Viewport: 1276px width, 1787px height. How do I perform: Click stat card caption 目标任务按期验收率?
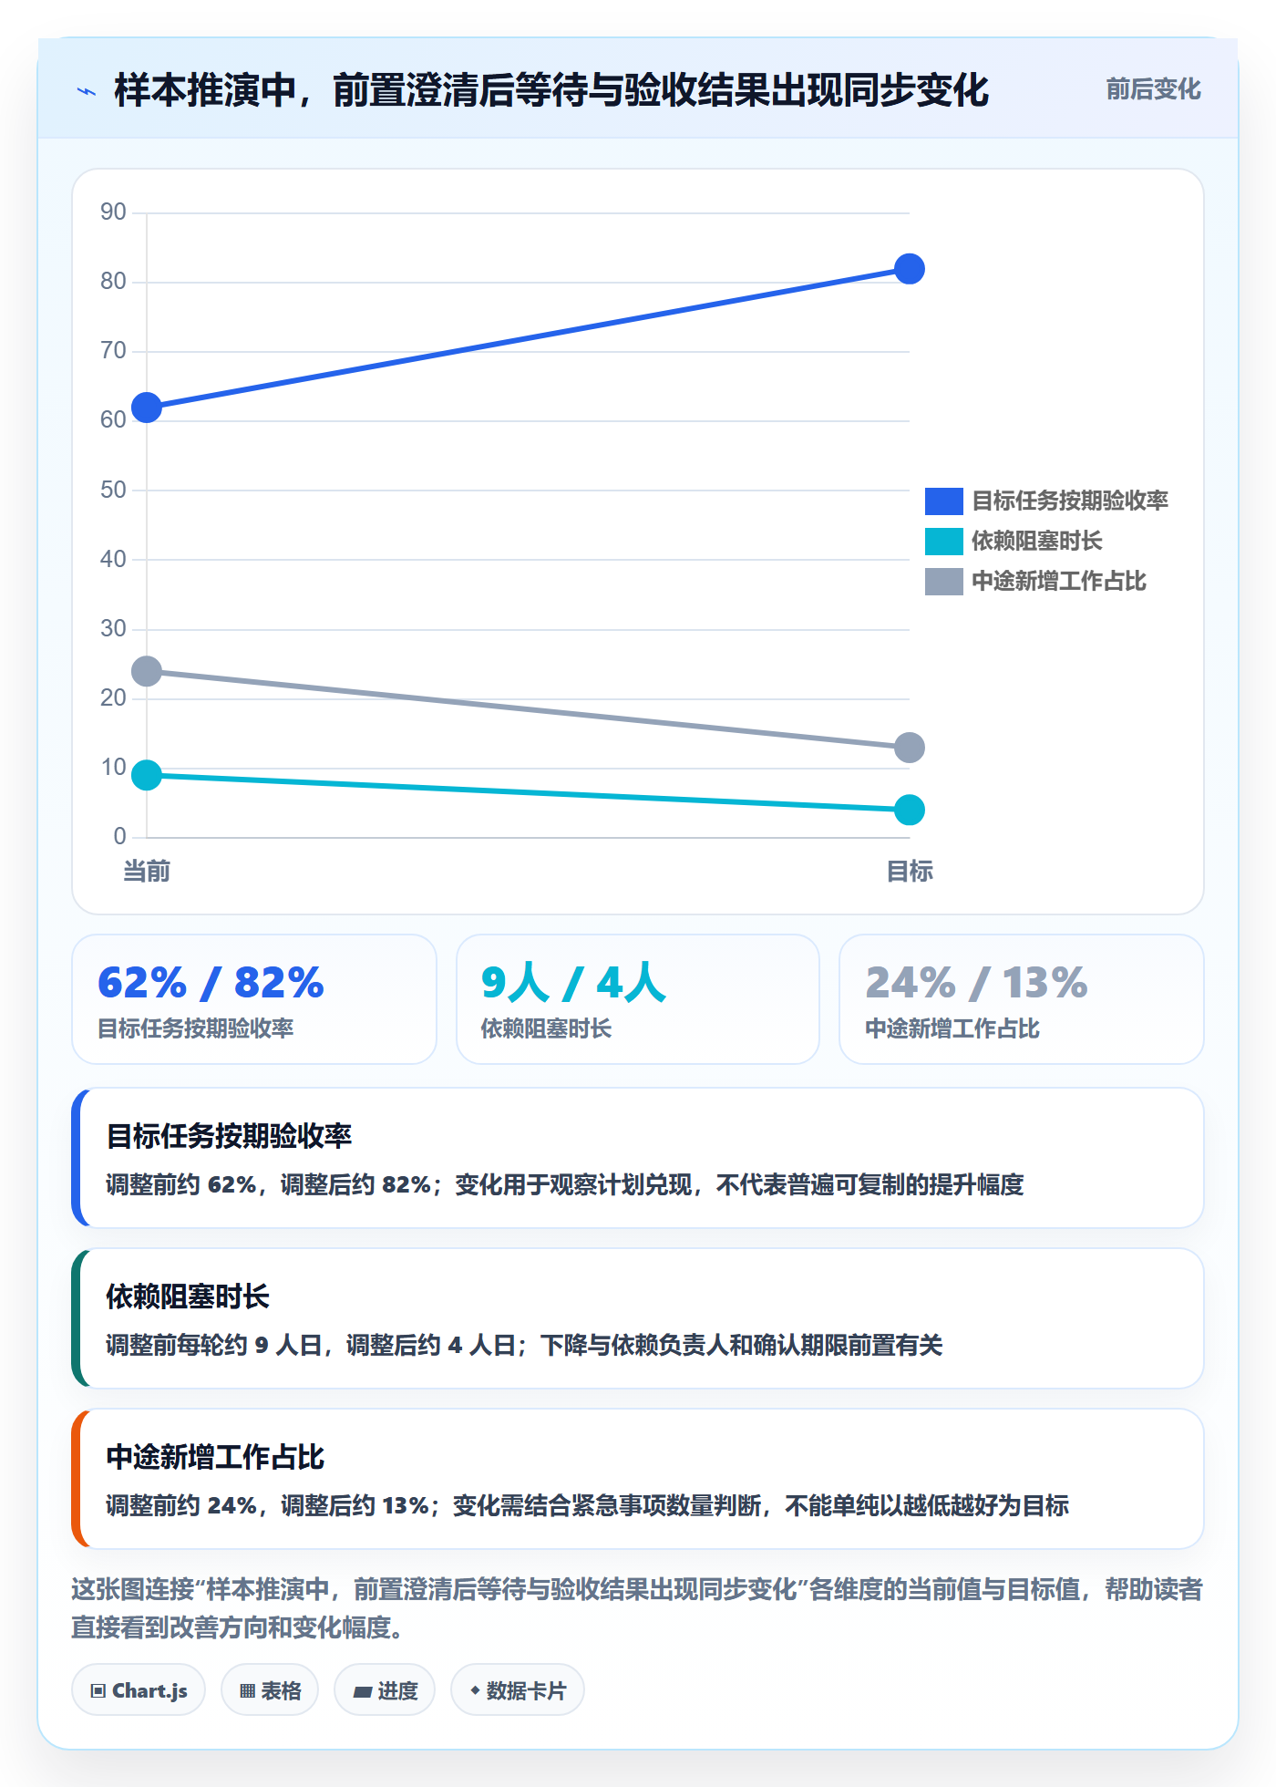pyautogui.click(x=196, y=1028)
